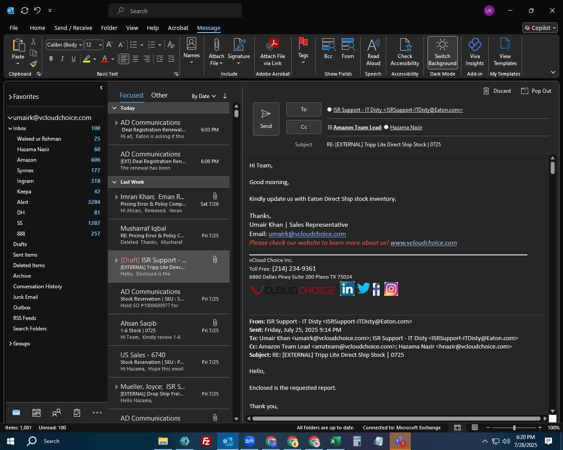Open the Copilot dropdown
This screenshot has height=450, width=563.
[x=540, y=28]
